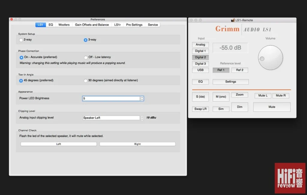Select the USB input
Image resolution: width=307 pixels, height=195 pixels.
(200, 70)
